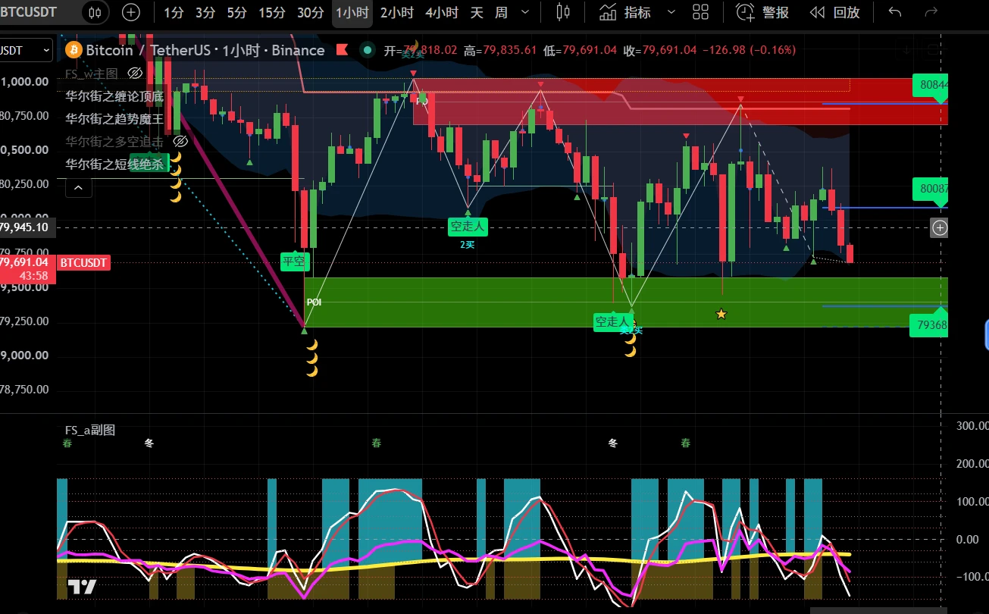The width and height of the screenshot is (989, 614).
Task: Select the 华尔街之短线绝杀 indicator legend
Action: 114,164
